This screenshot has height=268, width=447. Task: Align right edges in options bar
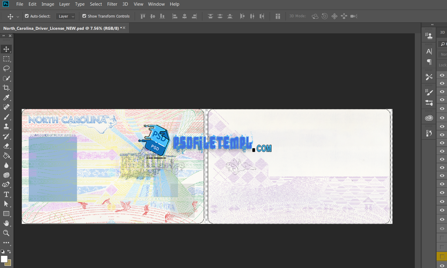click(x=195, y=16)
